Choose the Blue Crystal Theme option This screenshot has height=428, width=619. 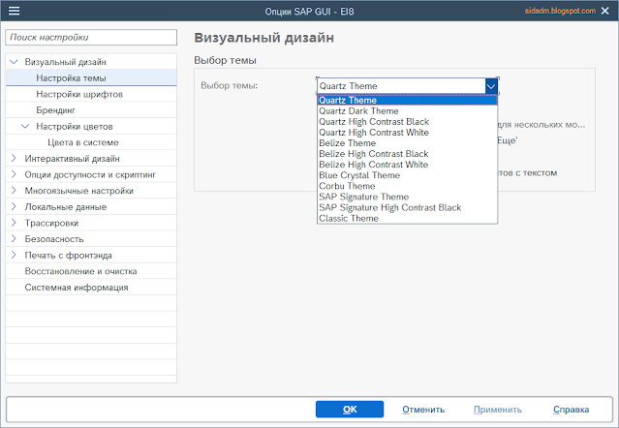click(407, 175)
